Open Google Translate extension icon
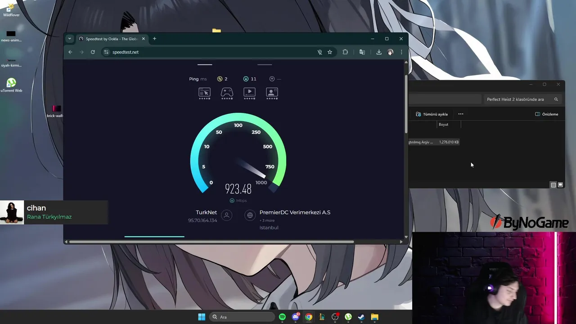 pos(362,52)
